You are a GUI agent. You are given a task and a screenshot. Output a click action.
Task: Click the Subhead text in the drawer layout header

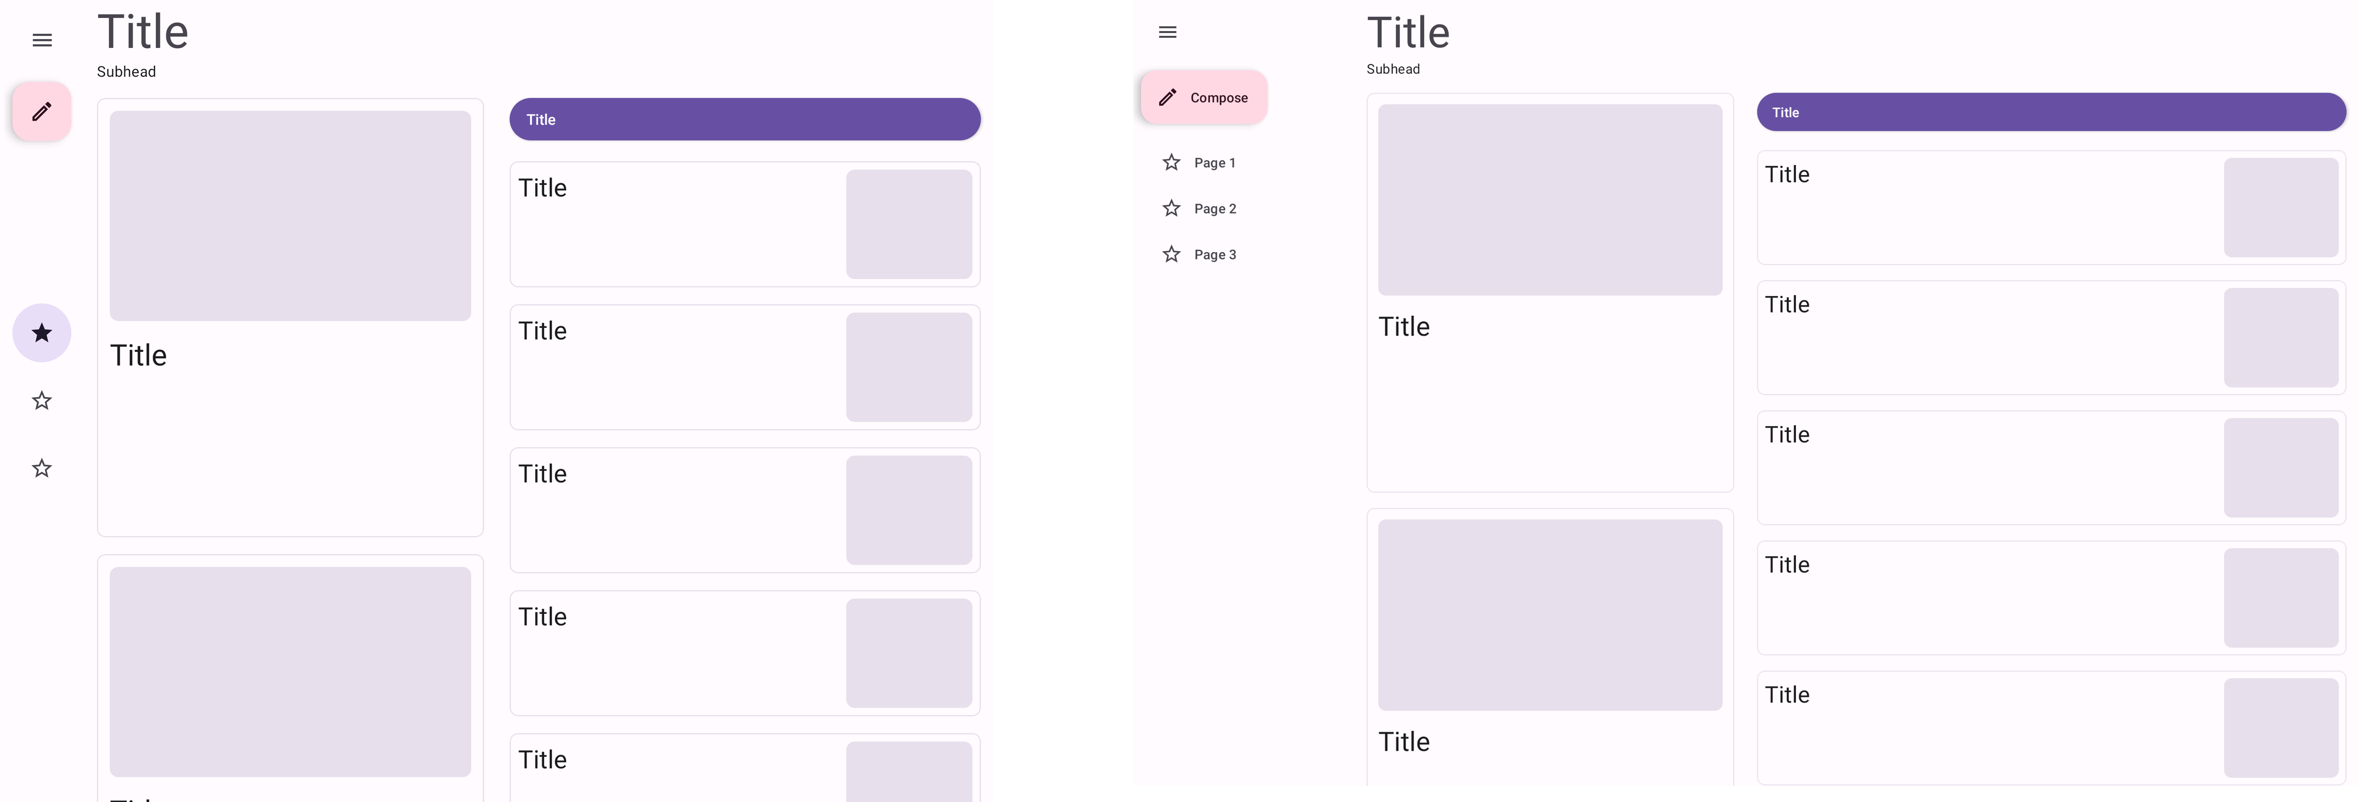[x=1392, y=69]
